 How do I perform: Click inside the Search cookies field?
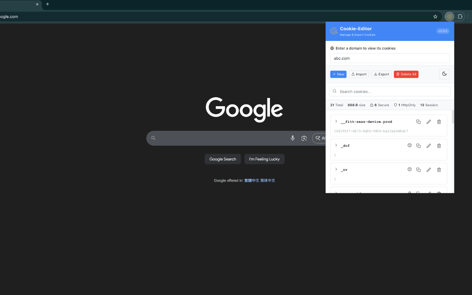click(389, 91)
